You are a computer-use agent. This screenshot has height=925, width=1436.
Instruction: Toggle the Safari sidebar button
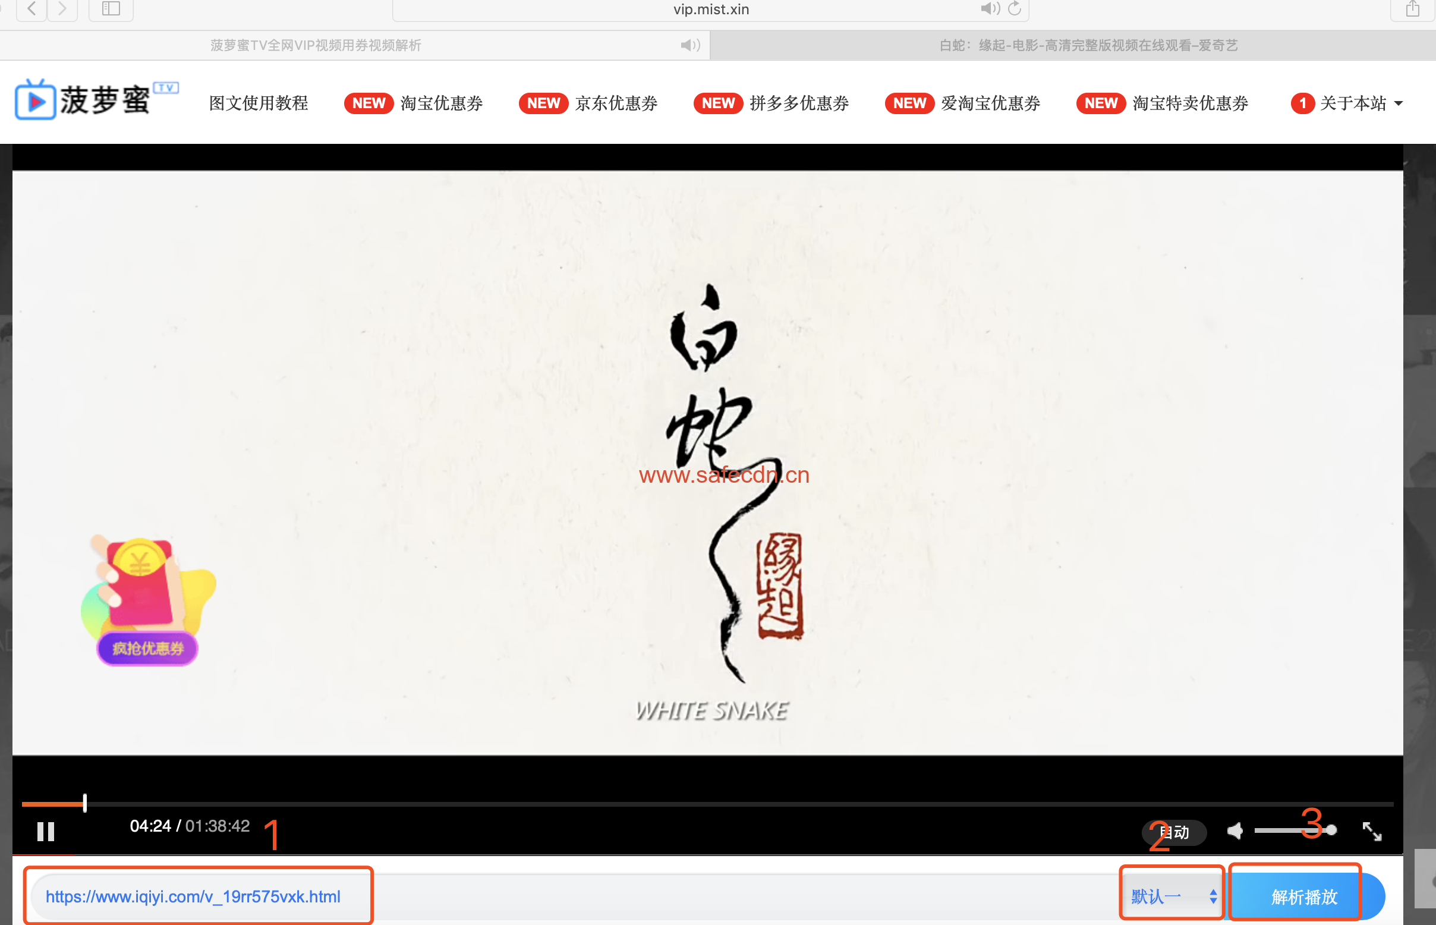click(111, 9)
